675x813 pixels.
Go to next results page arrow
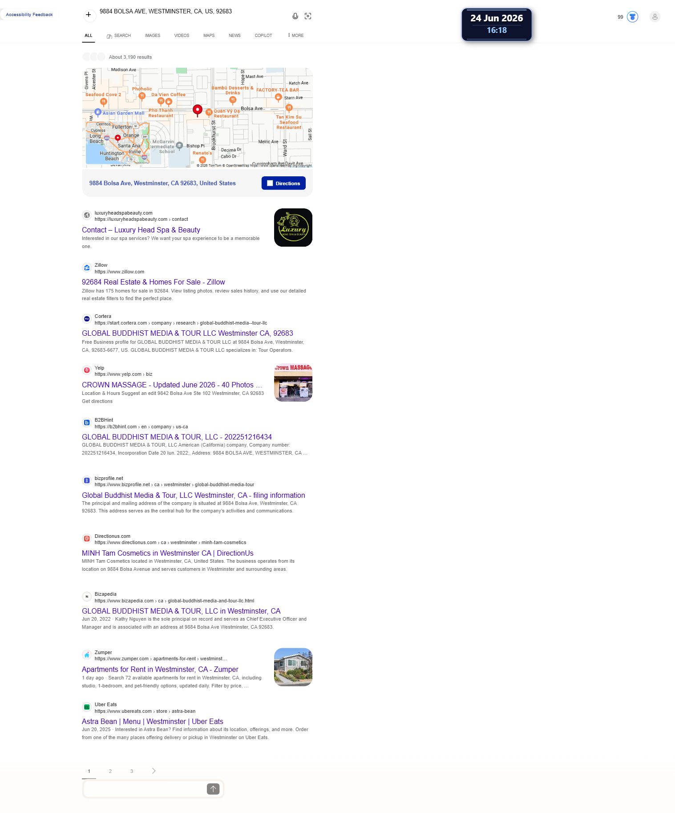(154, 771)
